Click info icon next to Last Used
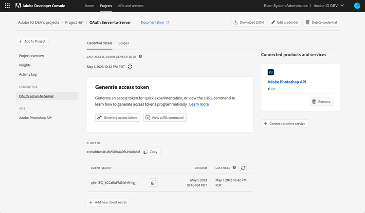 (234, 168)
